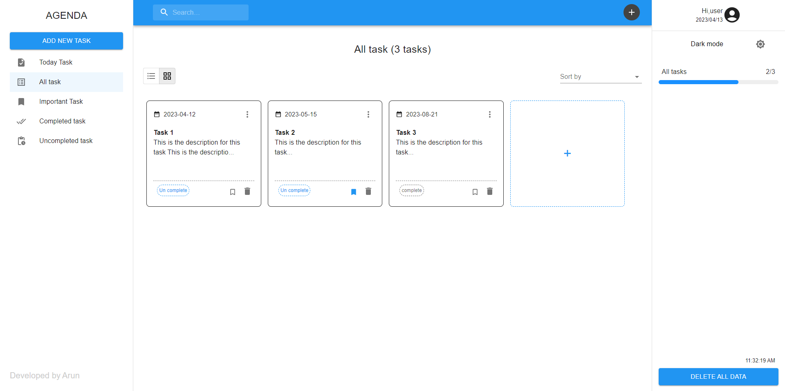The width and height of the screenshot is (785, 391).
Task: Open Completed task in sidebar
Action: (66, 121)
